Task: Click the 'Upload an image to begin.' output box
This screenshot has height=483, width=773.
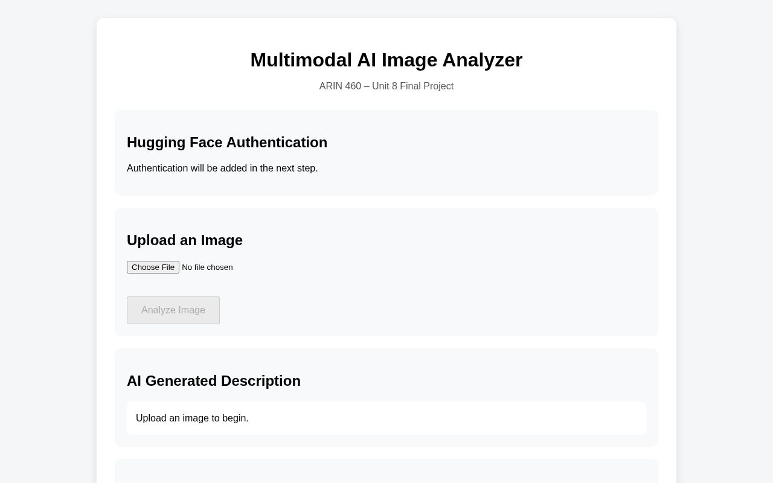Action: pyautogui.click(x=386, y=418)
